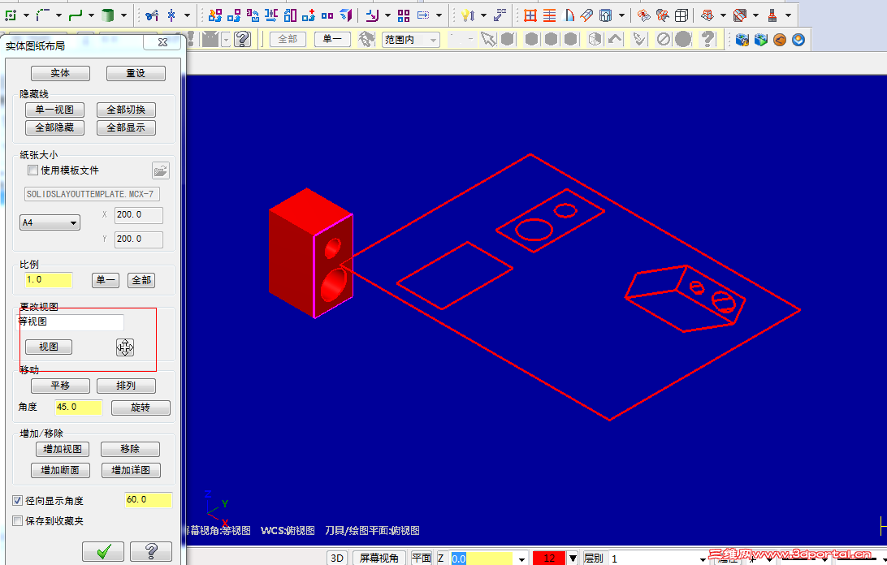Click the '重设' reset button
887x565 pixels.
click(x=136, y=73)
